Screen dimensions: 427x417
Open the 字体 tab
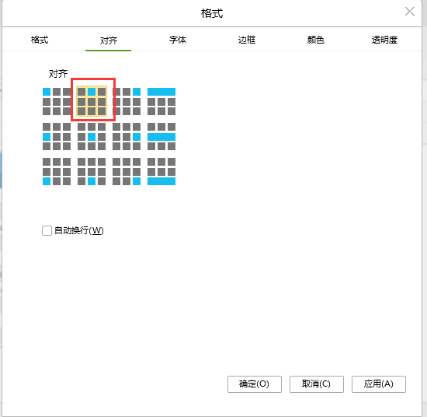click(x=178, y=40)
